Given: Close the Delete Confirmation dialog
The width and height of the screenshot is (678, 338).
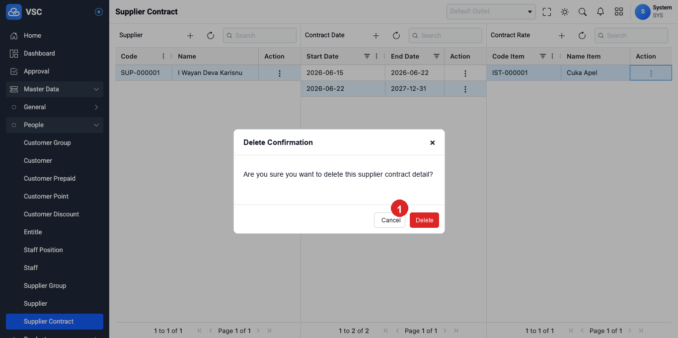Looking at the screenshot, I should coord(432,142).
